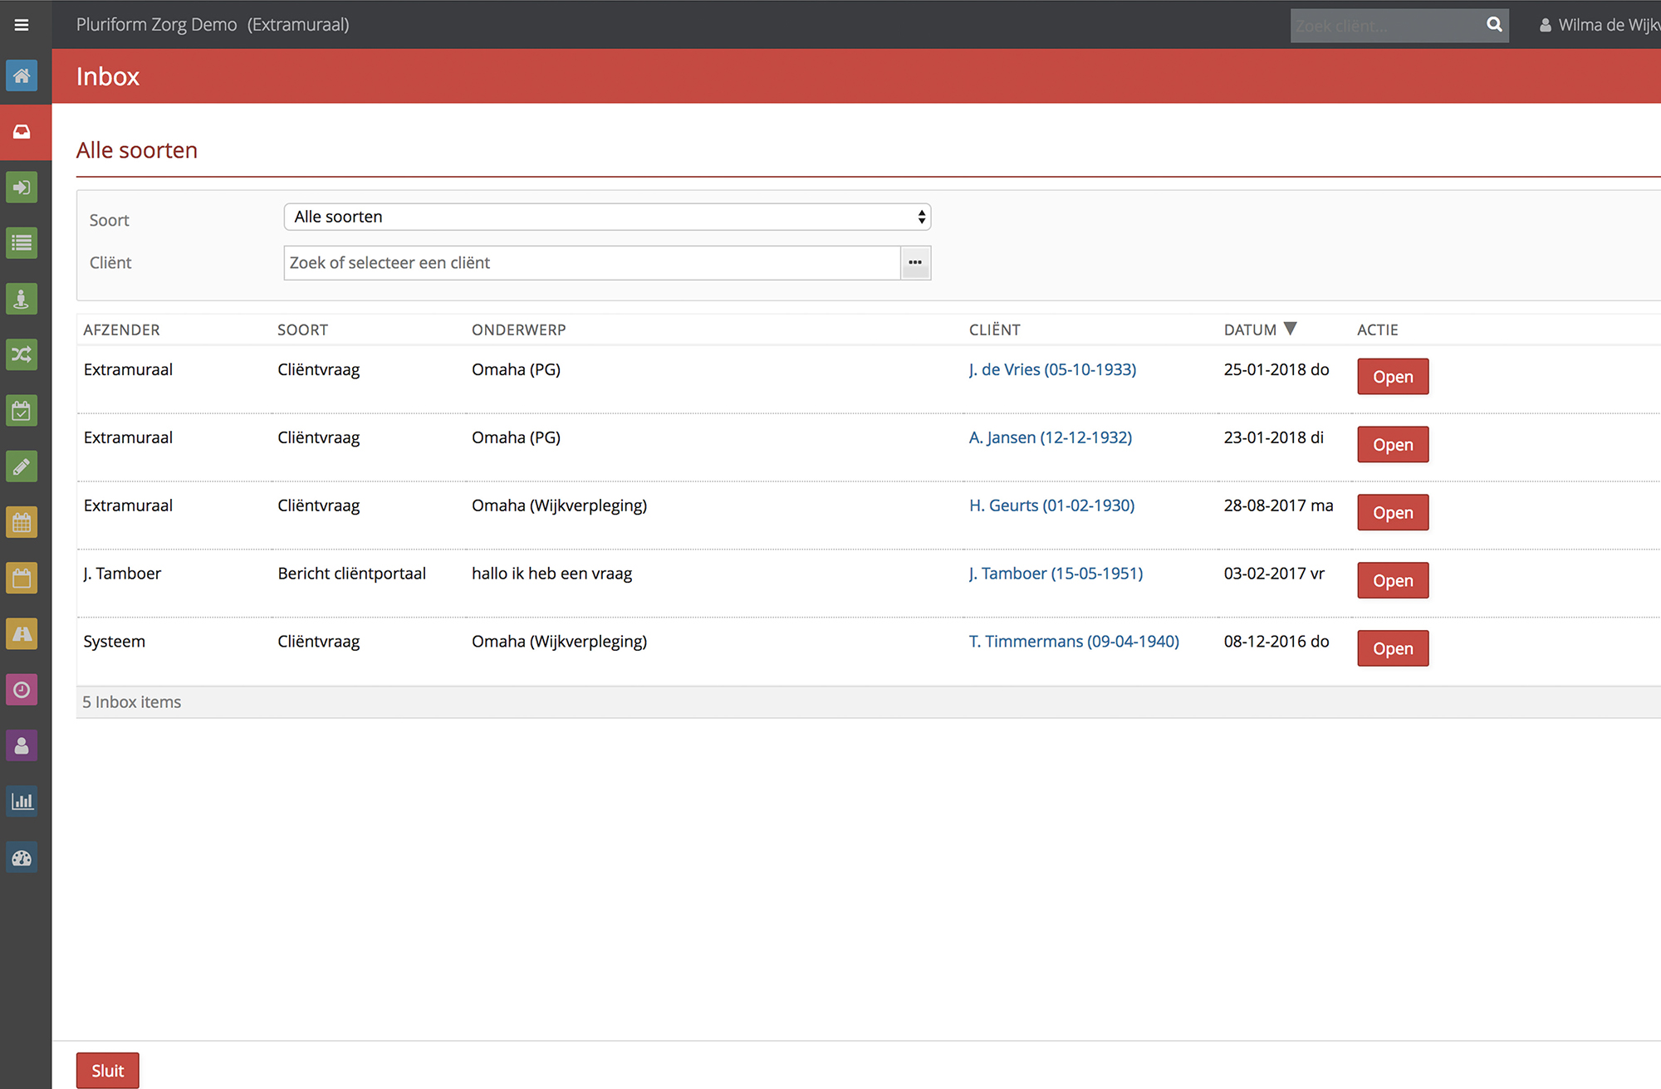Click the date '28-08-2017 ma'

point(1278,505)
